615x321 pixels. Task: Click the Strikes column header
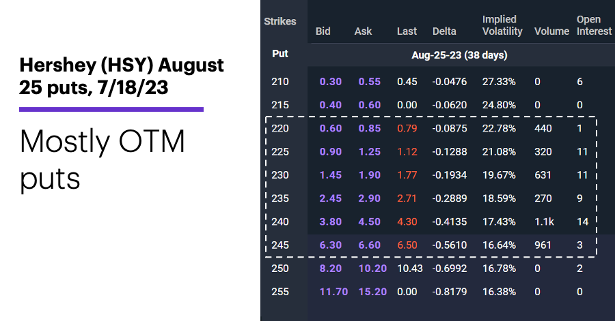coord(280,22)
